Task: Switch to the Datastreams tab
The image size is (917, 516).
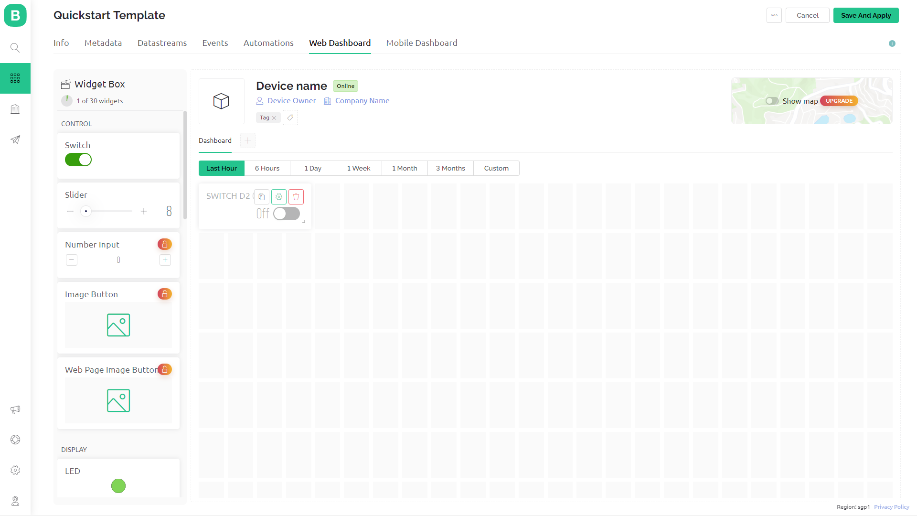Action: click(162, 43)
